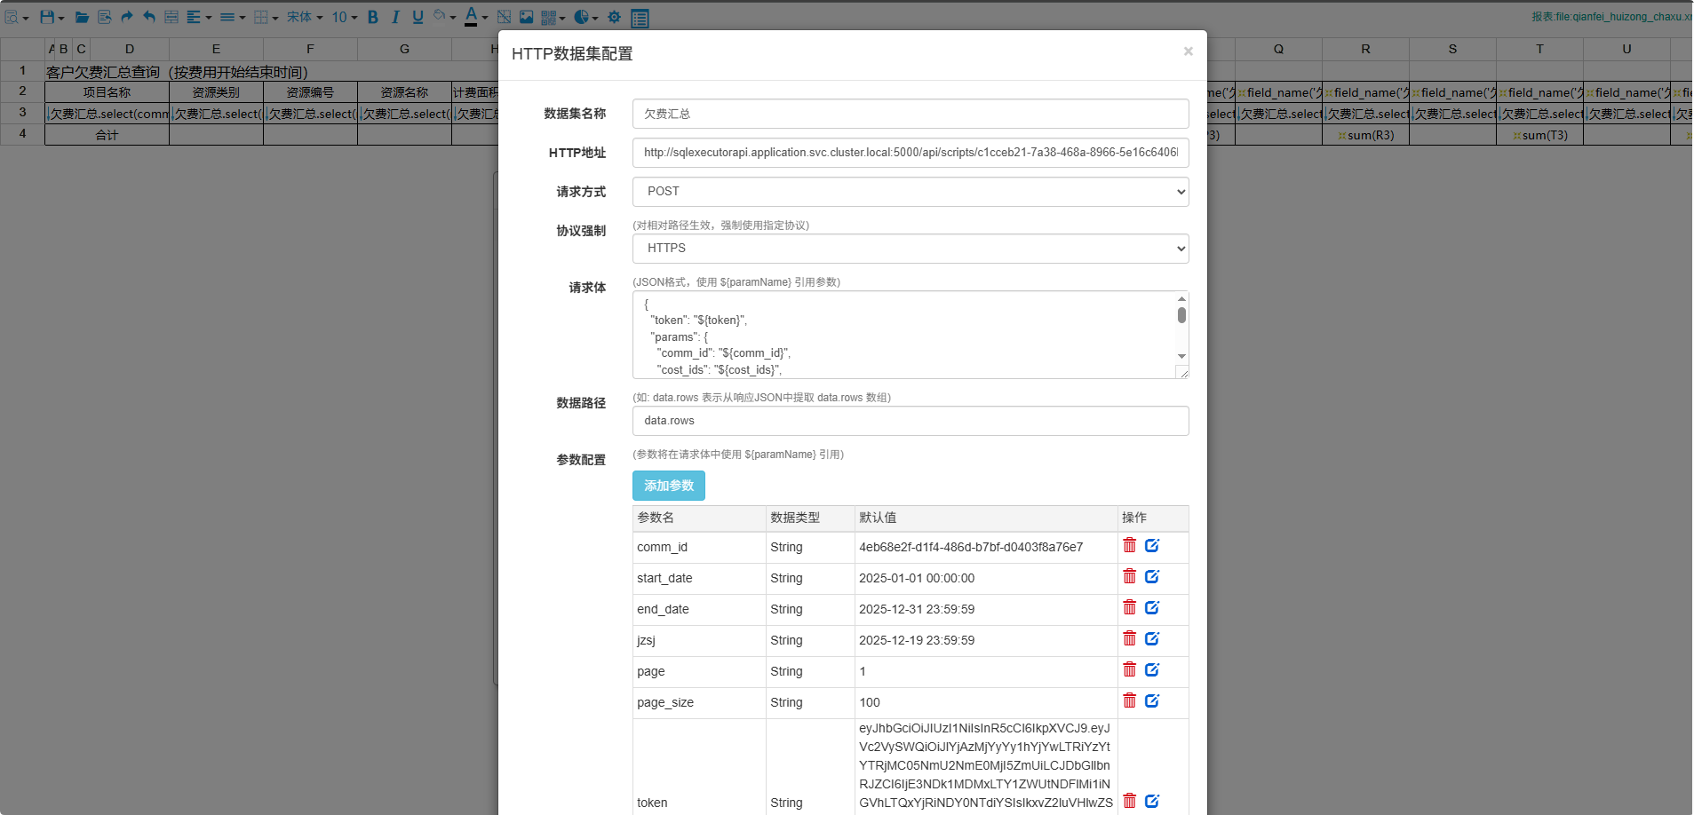
Task: Click the 添加参数 button
Action: [x=668, y=486]
